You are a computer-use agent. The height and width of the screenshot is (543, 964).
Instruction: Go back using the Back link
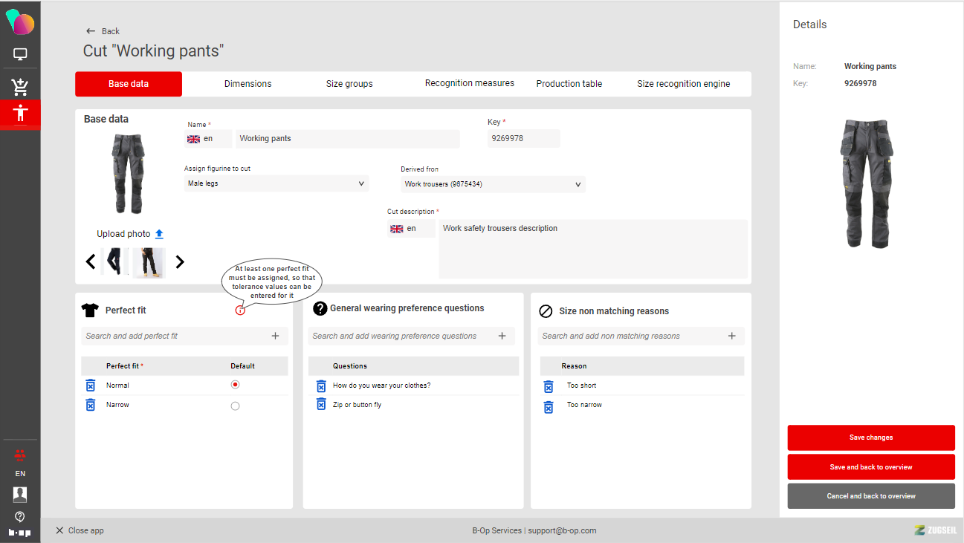point(103,31)
